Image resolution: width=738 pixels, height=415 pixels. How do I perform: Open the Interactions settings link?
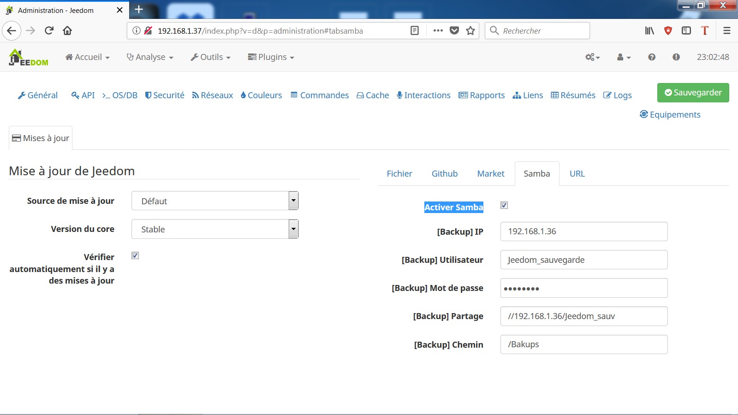click(423, 95)
